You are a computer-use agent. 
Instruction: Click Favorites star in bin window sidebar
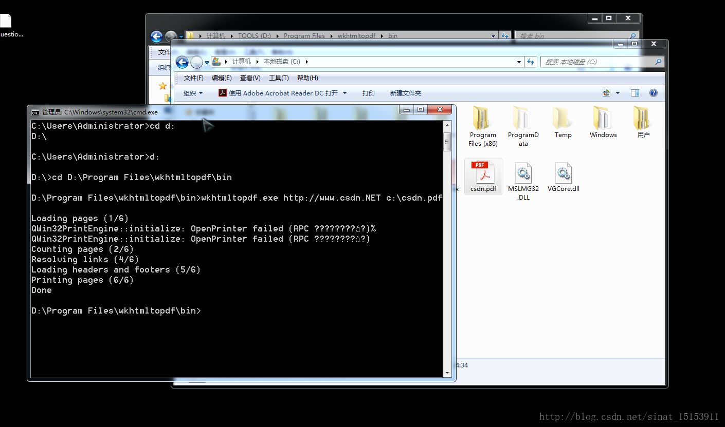pyautogui.click(x=163, y=86)
